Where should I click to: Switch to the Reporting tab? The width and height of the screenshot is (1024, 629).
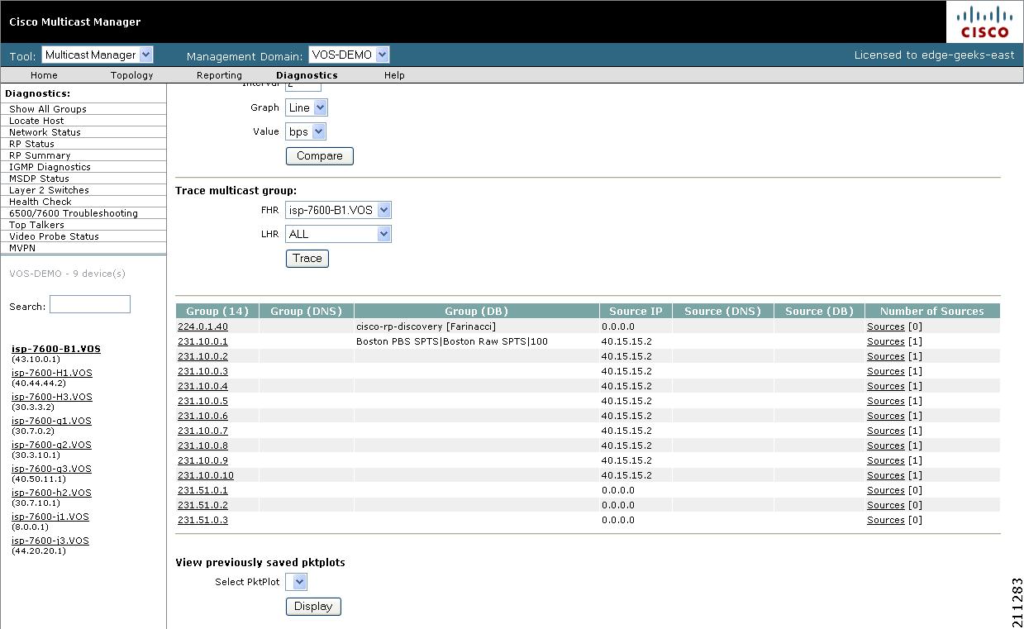(x=218, y=74)
